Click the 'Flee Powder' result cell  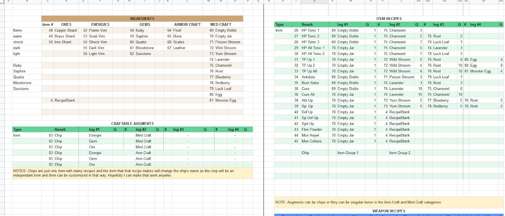click(x=314, y=130)
